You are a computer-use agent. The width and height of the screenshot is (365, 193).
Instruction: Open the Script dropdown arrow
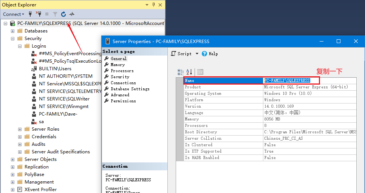[x=197, y=54]
